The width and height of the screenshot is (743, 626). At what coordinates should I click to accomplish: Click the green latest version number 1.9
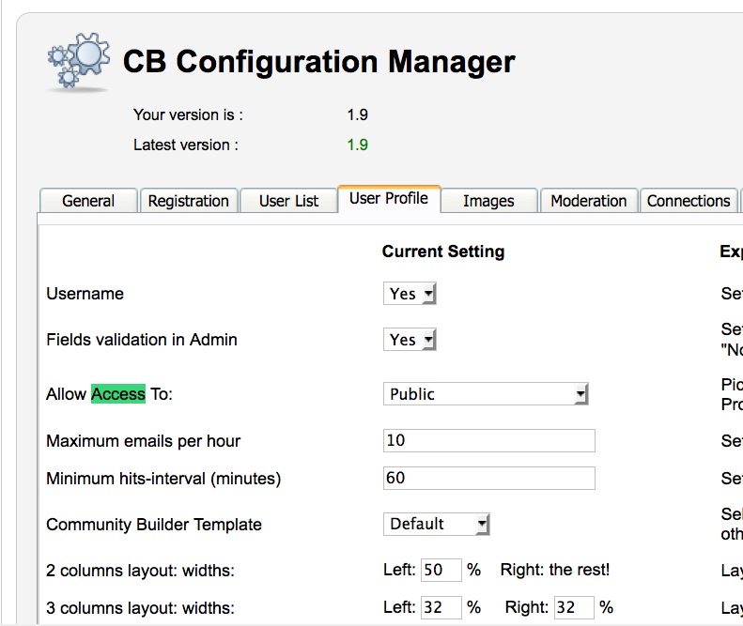tap(357, 145)
